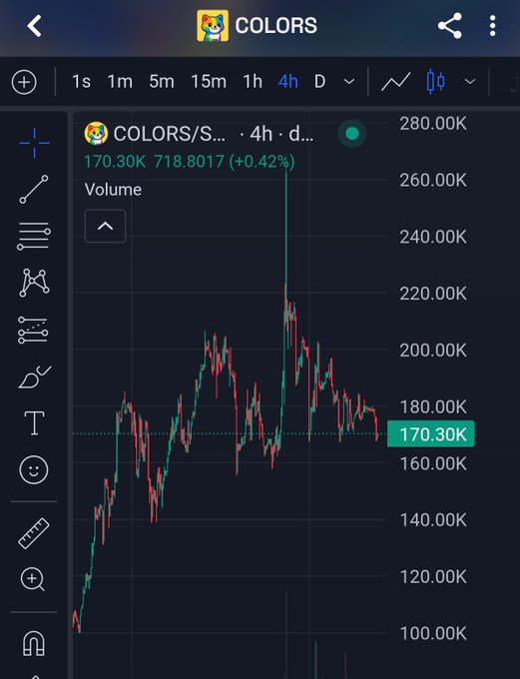Open the three-dot more options menu
The height and width of the screenshot is (679, 520).
pyautogui.click(x=492, y=26)
